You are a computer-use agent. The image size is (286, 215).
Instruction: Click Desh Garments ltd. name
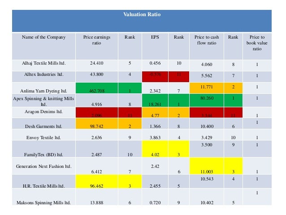(44, 127)
